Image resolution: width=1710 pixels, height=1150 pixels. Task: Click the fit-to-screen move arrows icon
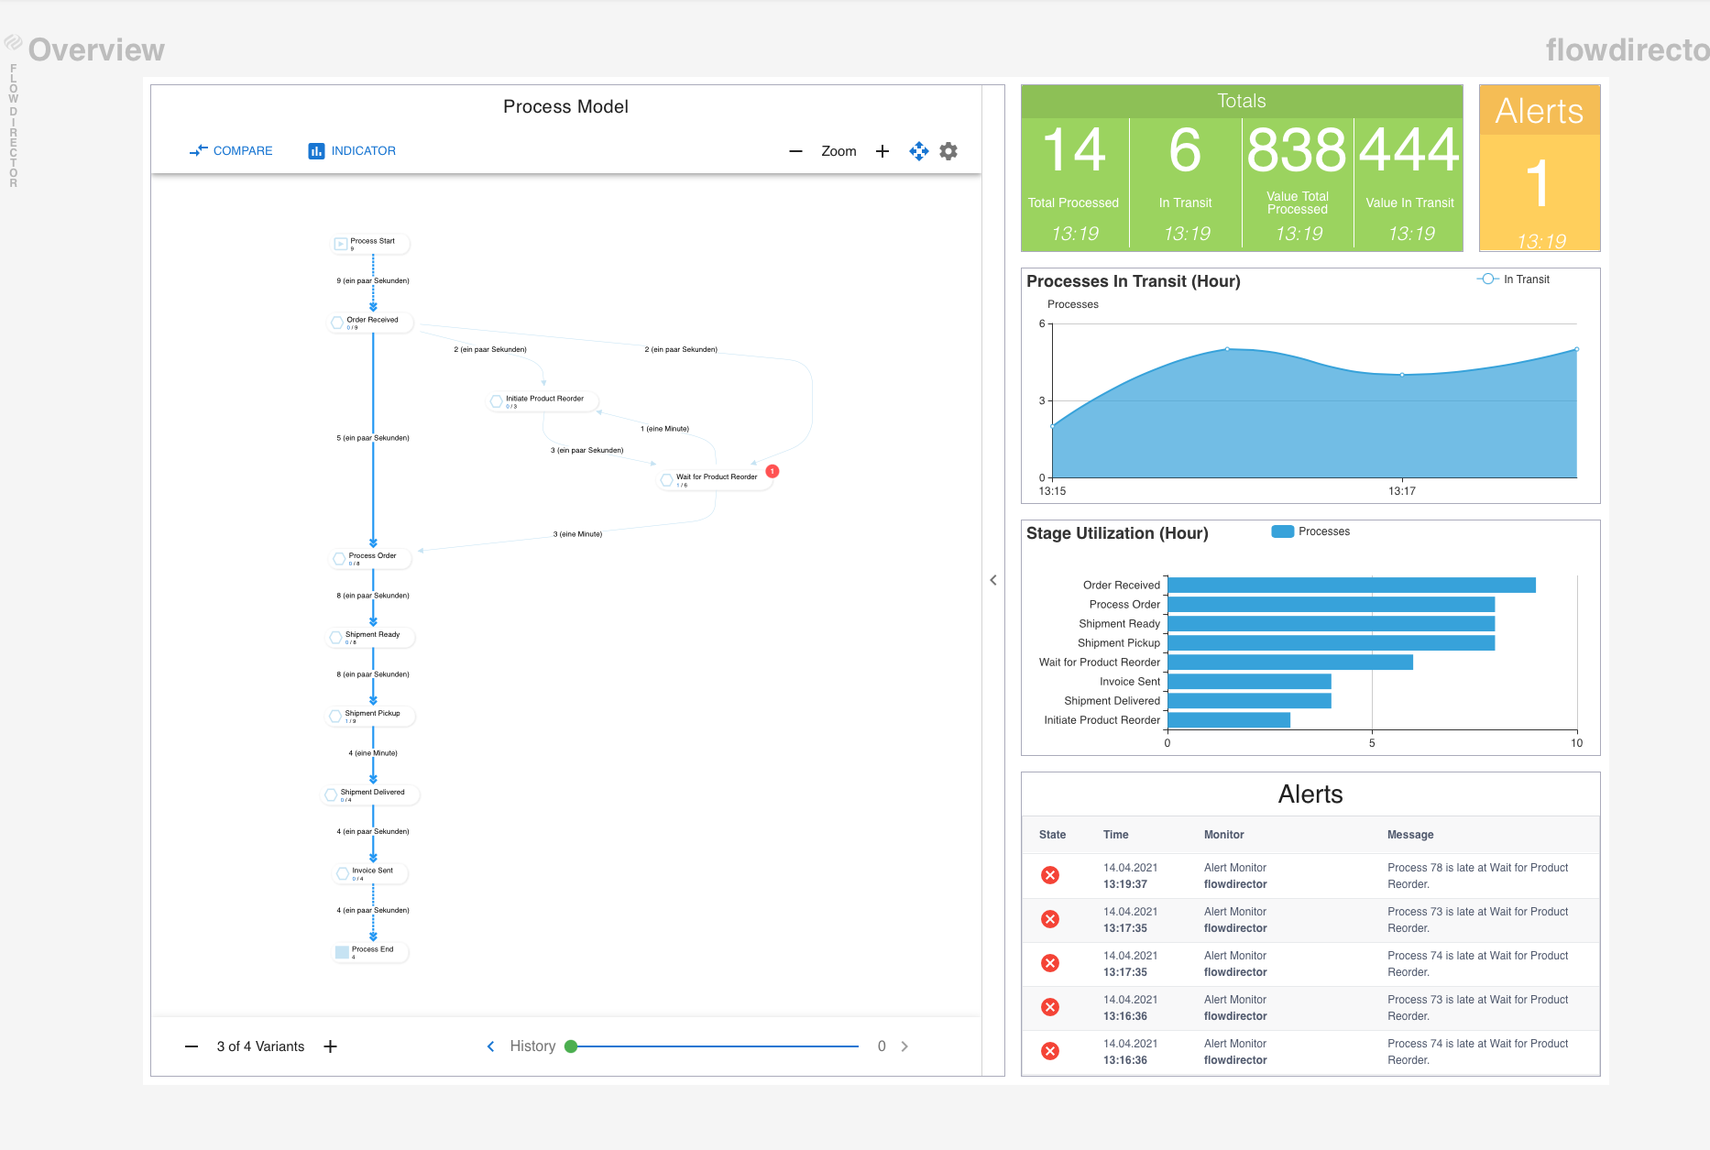918,151
